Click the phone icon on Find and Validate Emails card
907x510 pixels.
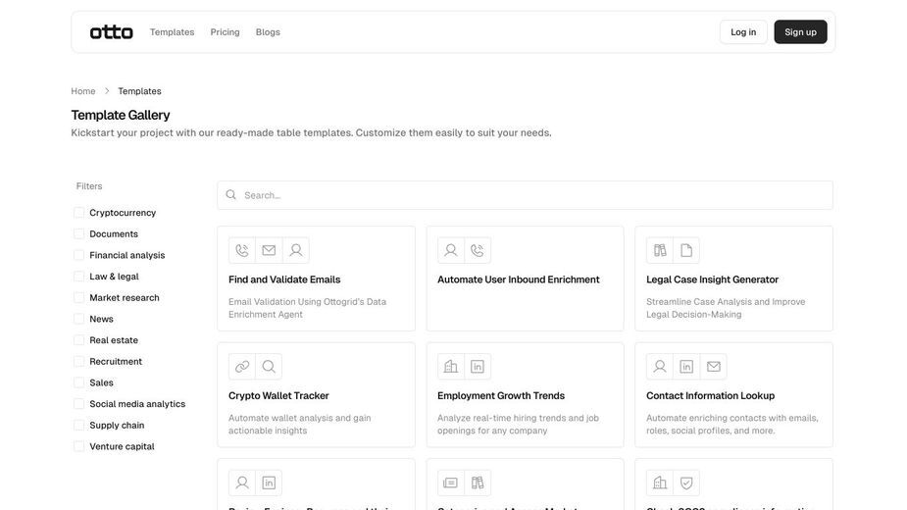242,250
